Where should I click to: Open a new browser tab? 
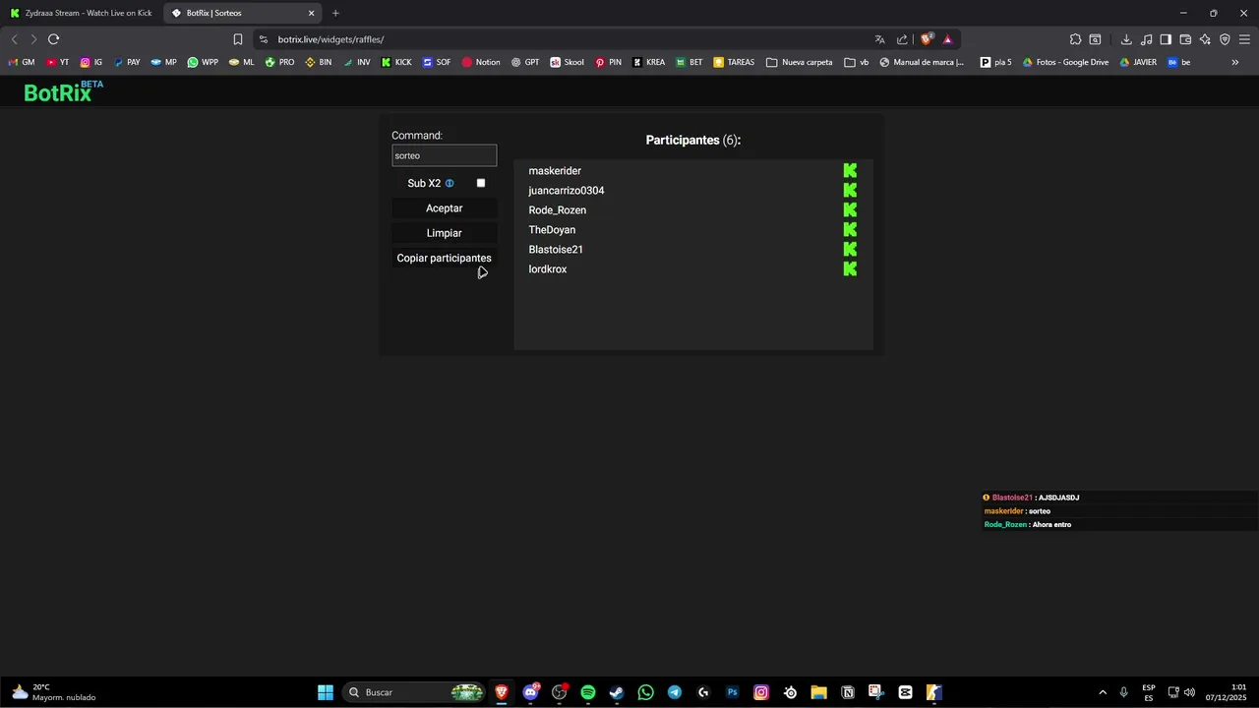click(x=335, y=13)
